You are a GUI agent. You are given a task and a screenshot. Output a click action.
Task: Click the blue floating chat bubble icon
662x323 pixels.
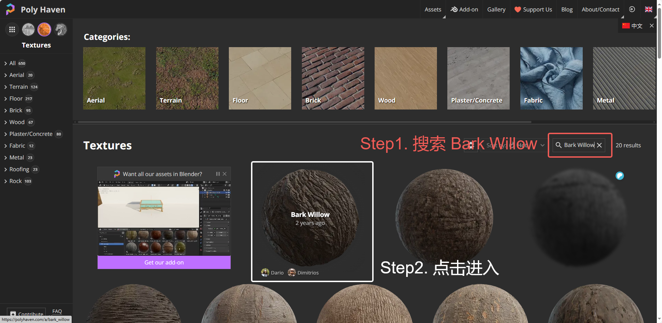(620, 176)
